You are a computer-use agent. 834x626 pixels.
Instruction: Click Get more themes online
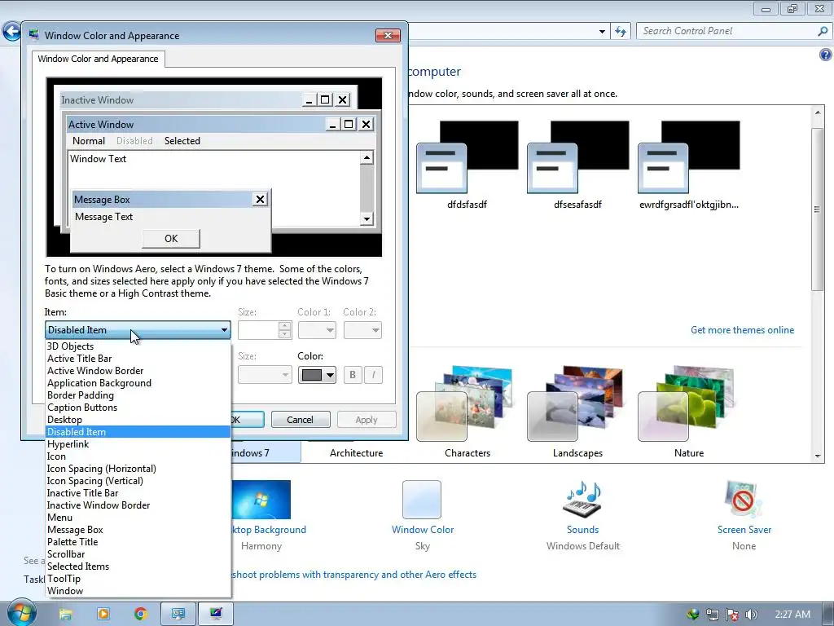742,330
